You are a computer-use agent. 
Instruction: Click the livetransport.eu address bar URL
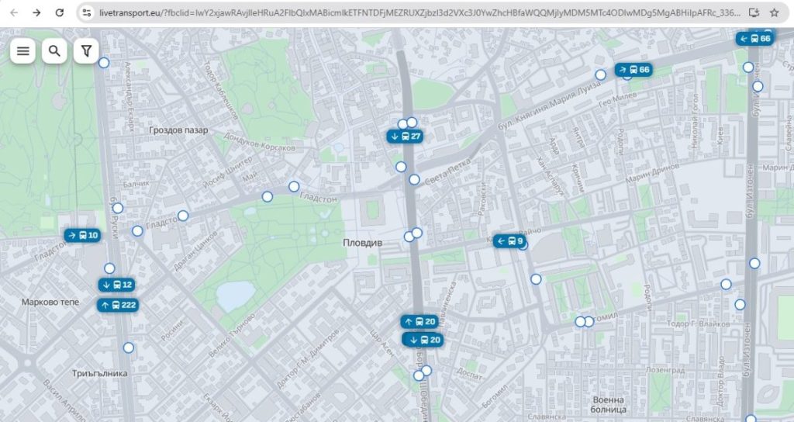(x=419, y=13)
